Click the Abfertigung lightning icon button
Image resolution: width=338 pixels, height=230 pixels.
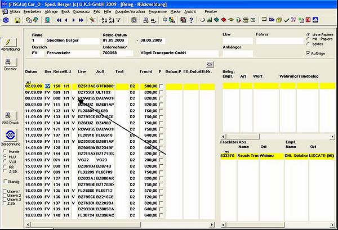pos(9,42)
